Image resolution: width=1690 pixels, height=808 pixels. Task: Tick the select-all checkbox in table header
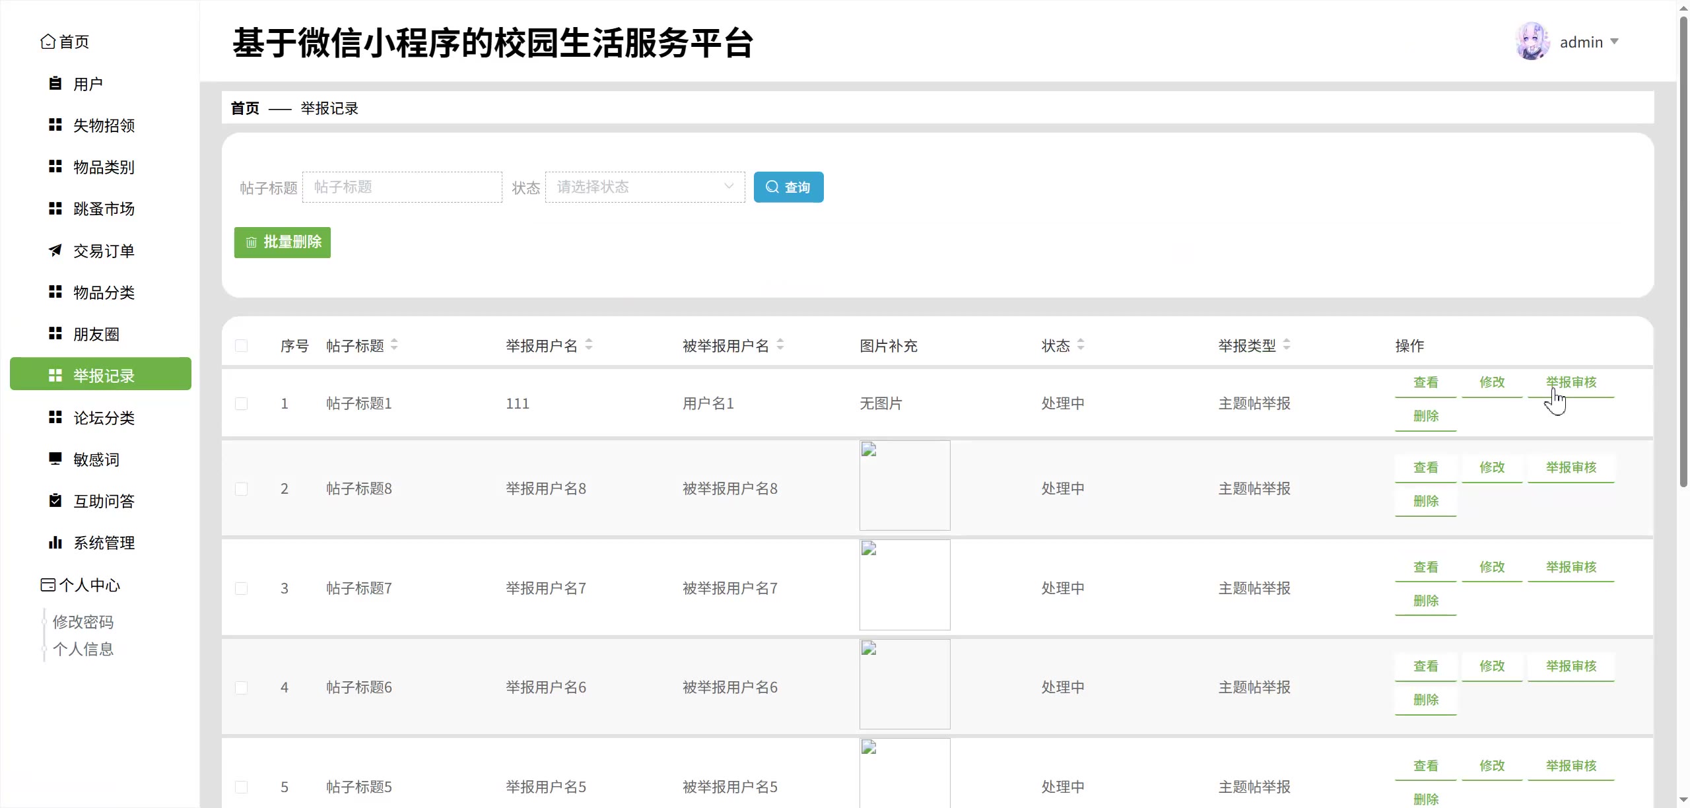point(242,346)
